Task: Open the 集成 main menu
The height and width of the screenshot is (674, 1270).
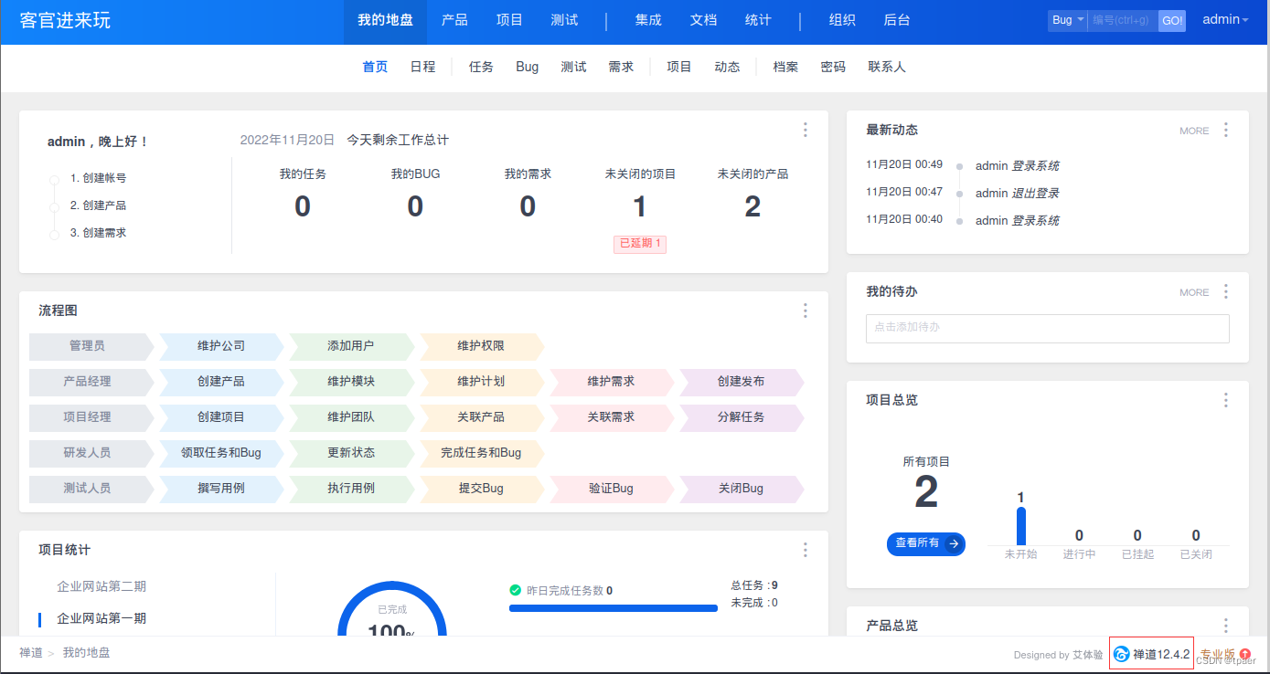Action: click(648, 20)
